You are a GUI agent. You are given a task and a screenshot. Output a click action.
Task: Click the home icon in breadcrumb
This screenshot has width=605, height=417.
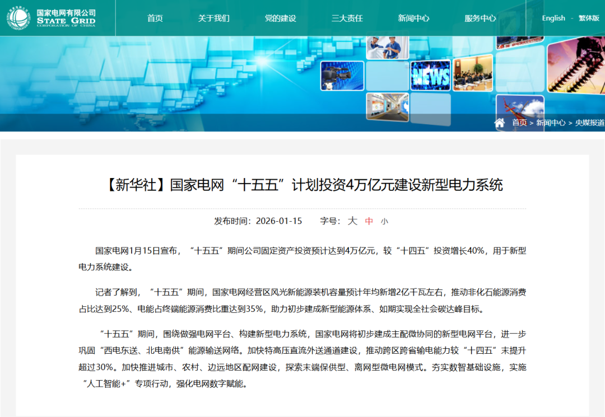500,123
